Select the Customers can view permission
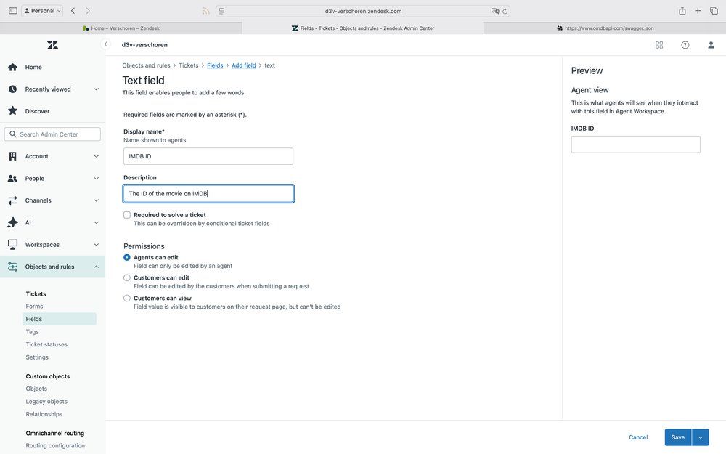This screenshot has height=454, width=726. [x=127, y=298]
